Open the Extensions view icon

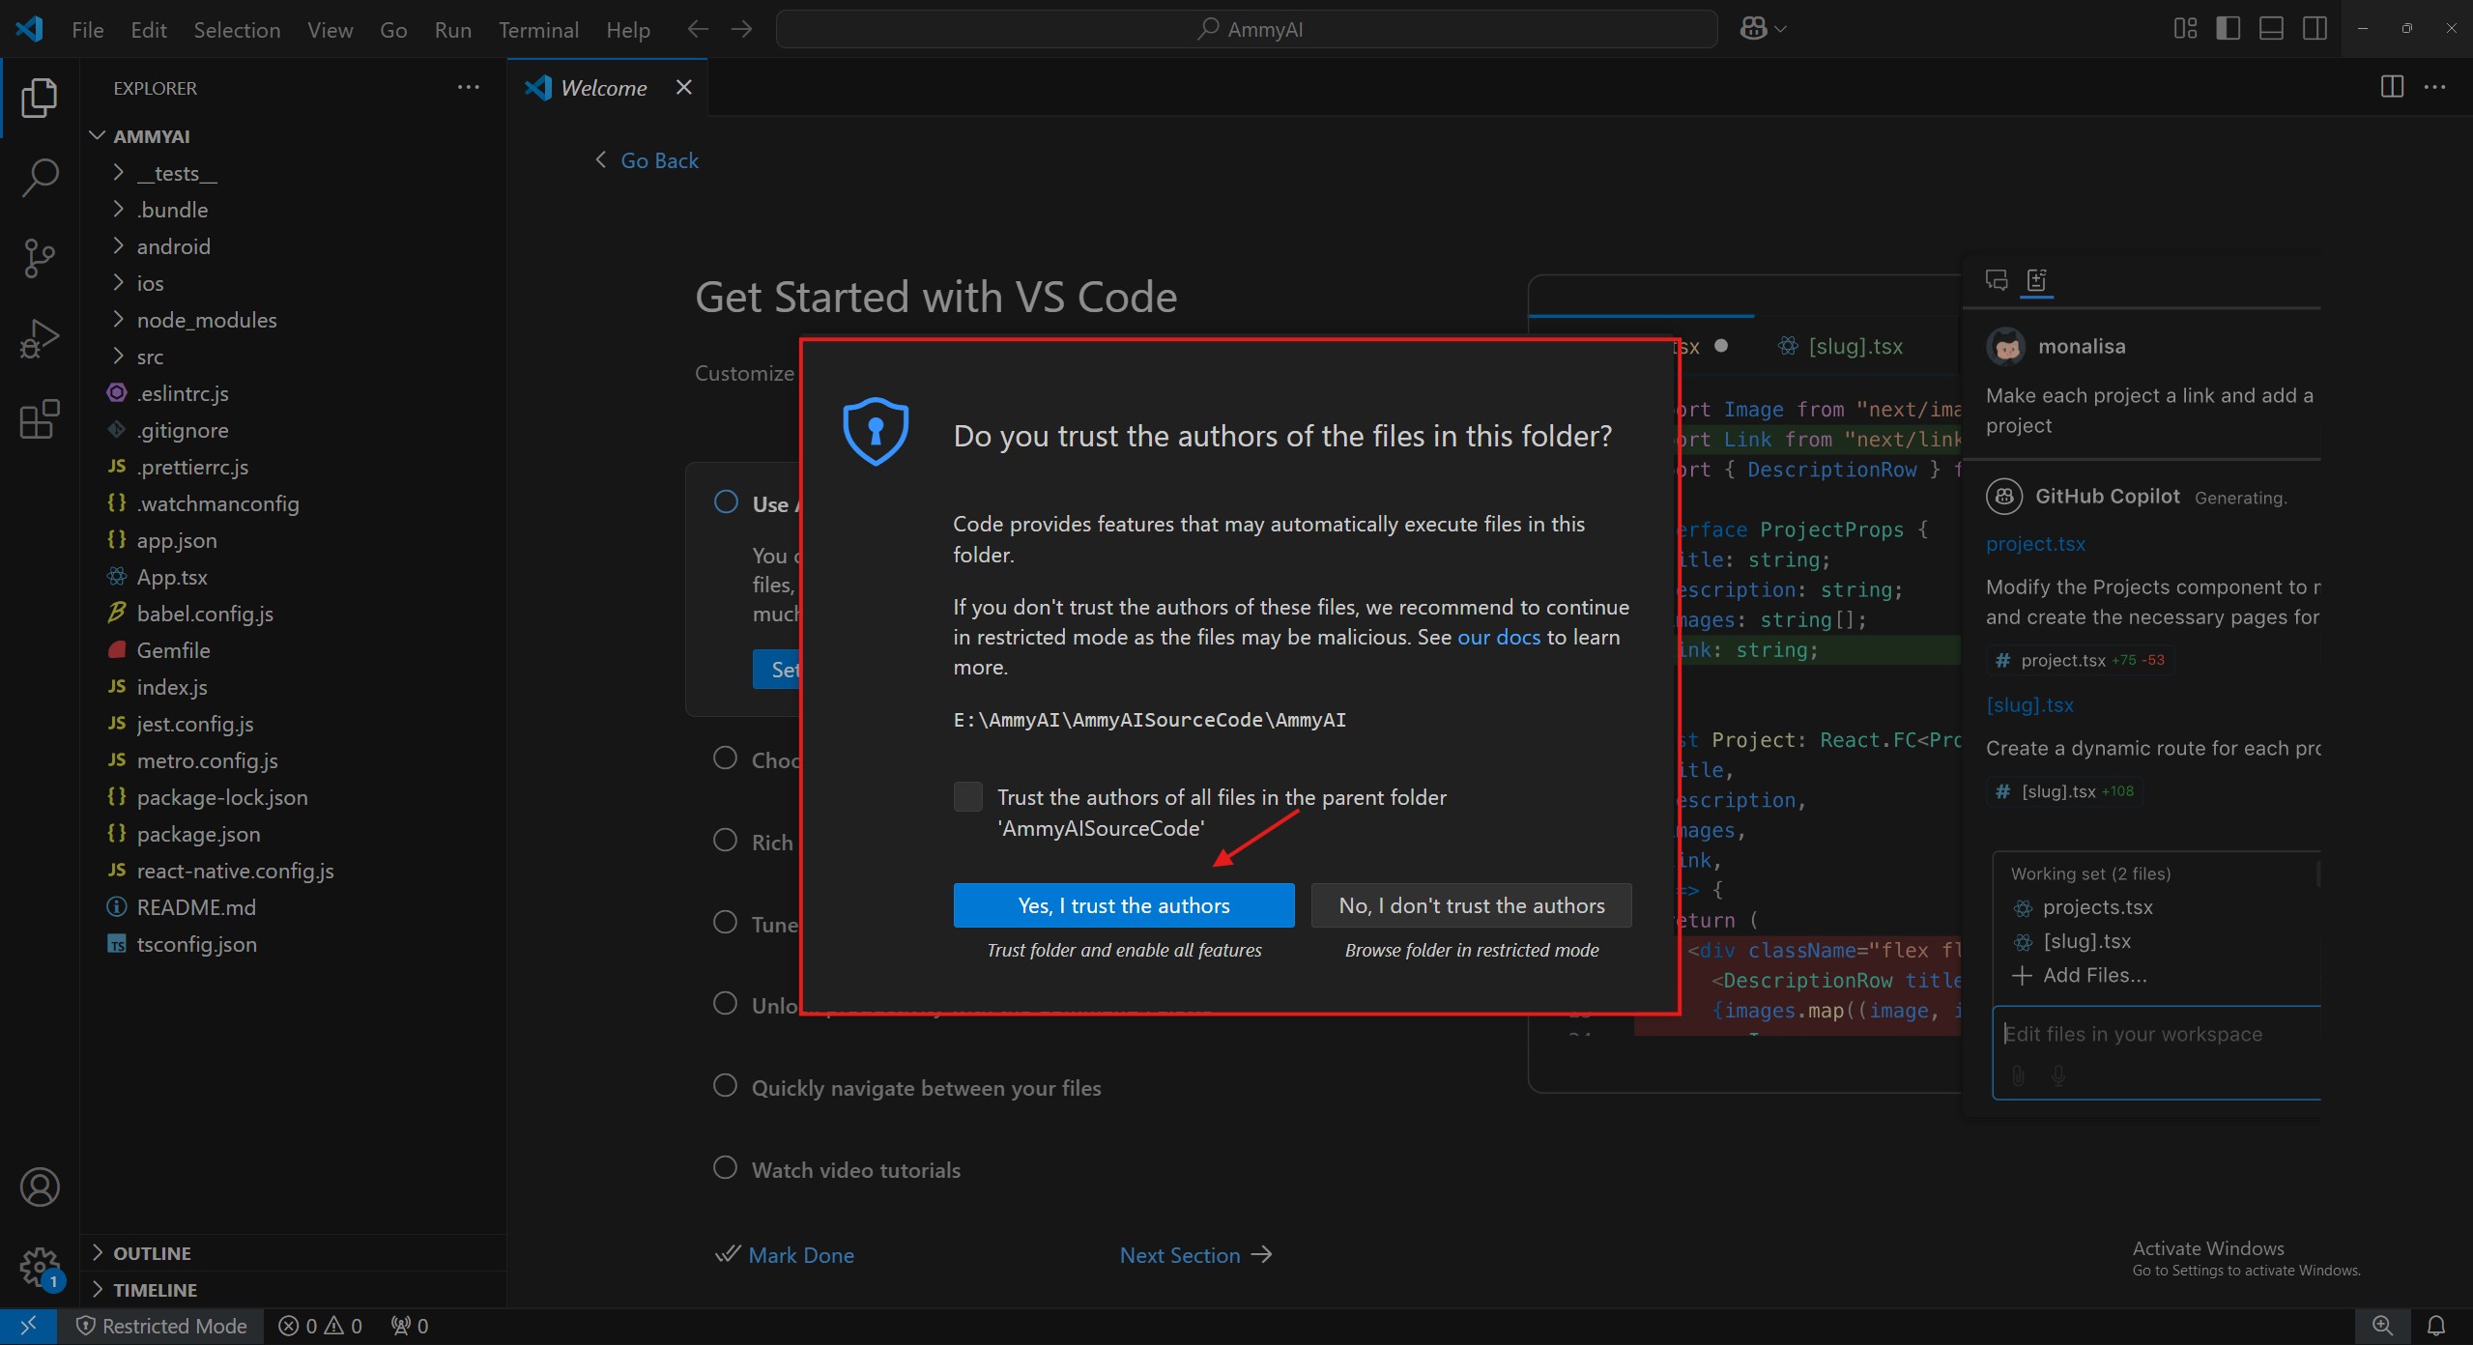coord(40,419)
